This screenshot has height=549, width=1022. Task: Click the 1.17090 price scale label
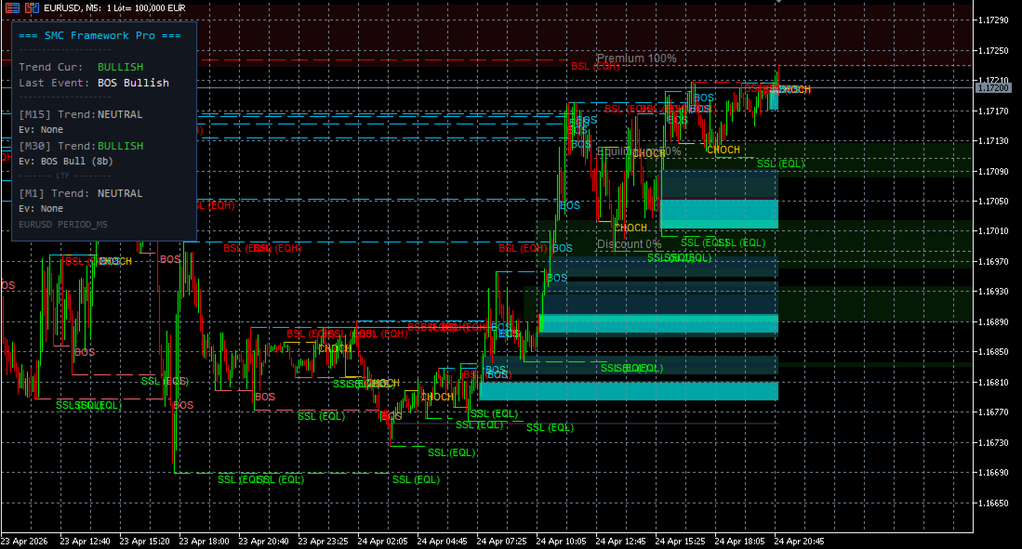click(993, 172)
